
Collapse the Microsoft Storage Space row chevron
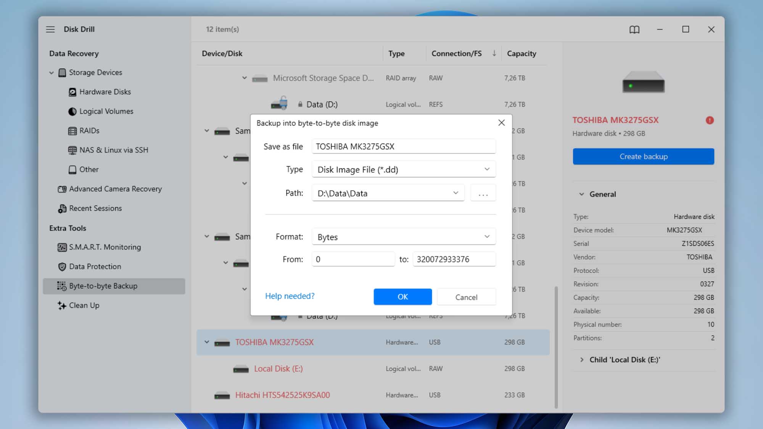(x=245, y=78)
